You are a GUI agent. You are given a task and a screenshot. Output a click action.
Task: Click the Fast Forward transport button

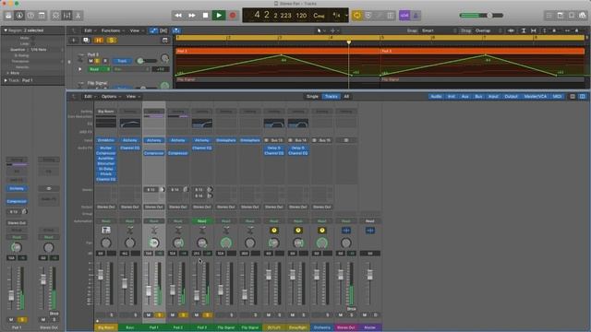[x=191, y=16]
